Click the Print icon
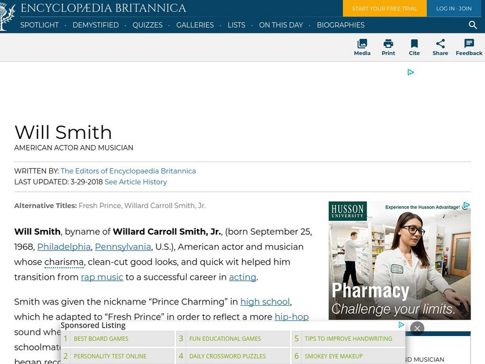 pyautogui.click(x=388, y=44)
